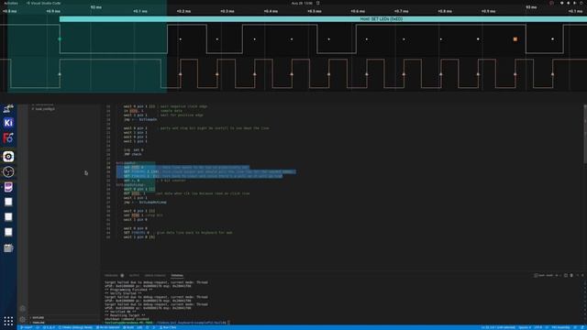Change Spaces: 4 indentation setting
The height and width of the screenshot is (330, 587).
pos(525,327)
